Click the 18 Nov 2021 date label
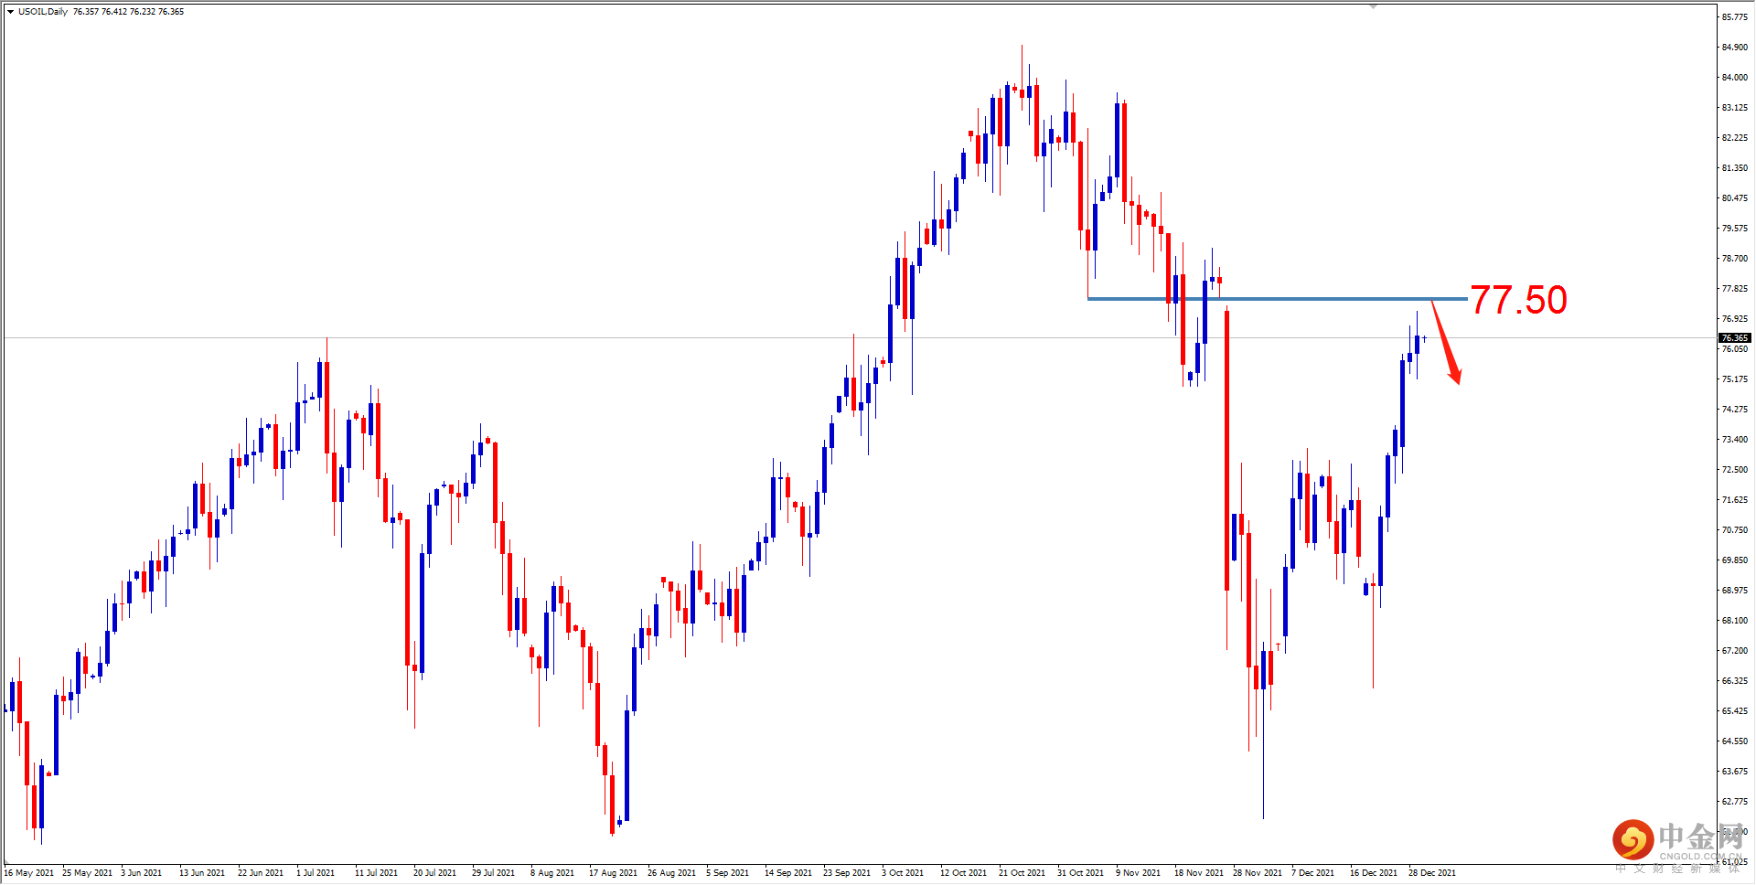The width and height of the screenshot is (1756, 885). coord(1199,873)
